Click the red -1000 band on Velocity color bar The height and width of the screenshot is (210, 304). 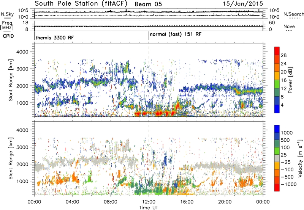pos(277,188)
